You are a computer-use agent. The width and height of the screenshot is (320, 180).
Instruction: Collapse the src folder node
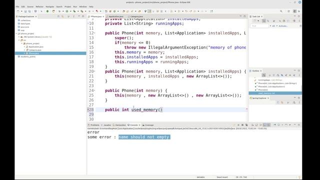point(19,40)
